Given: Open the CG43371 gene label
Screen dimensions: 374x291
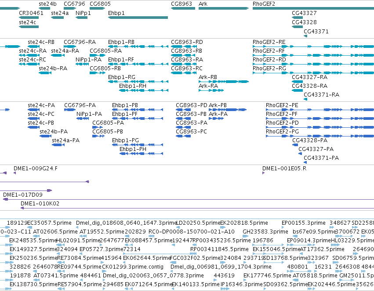Looking at the screenshot, I should point(316,32).
